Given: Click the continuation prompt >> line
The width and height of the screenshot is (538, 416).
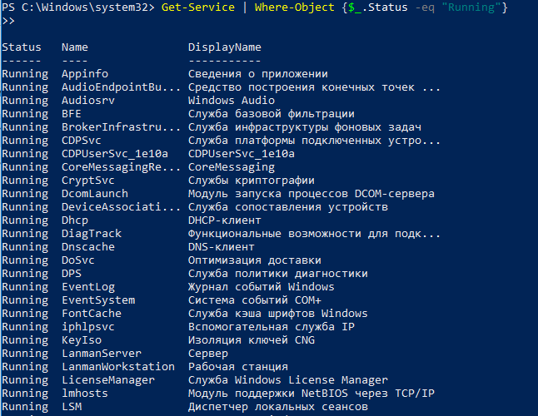Looking at the screenshot, I should (x=8, y=22).
